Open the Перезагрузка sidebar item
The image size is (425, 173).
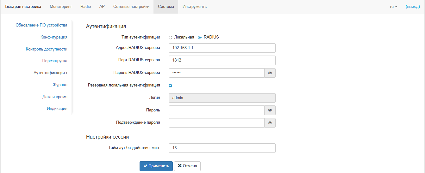click(55, 61)
